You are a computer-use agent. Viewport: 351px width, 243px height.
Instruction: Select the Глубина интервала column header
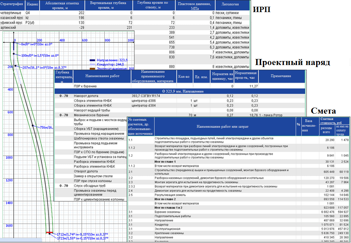click(x=64, y=76)
